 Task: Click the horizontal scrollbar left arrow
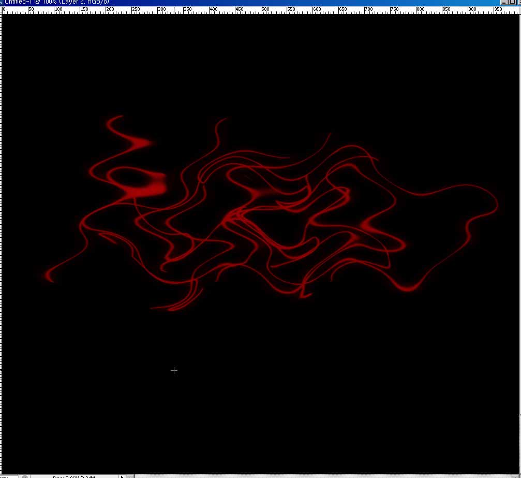(131, 476)
